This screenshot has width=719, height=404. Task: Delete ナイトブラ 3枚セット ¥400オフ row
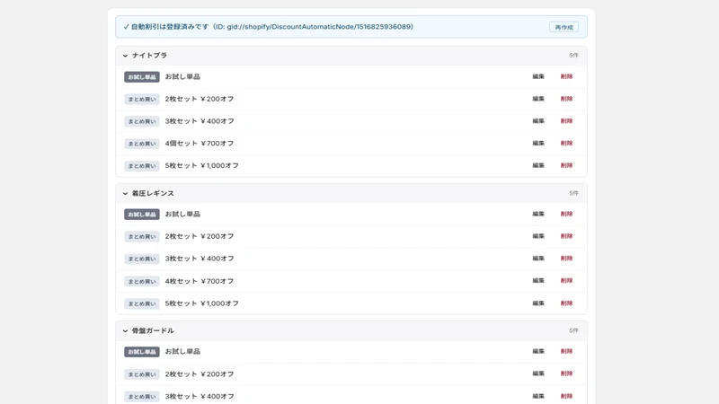566,121
